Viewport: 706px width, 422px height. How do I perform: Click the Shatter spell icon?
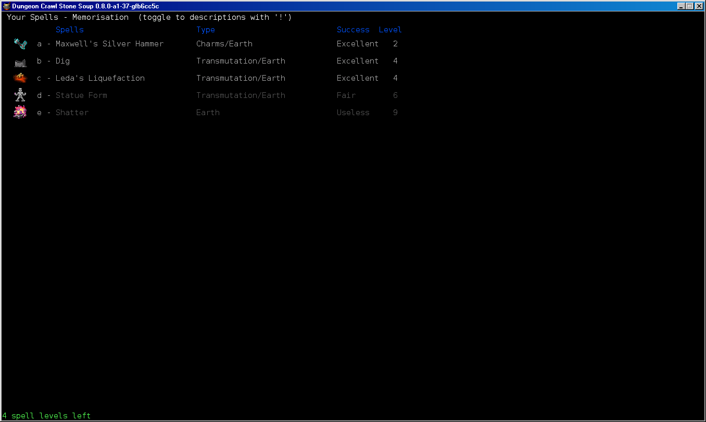click(x=20, y=112)
